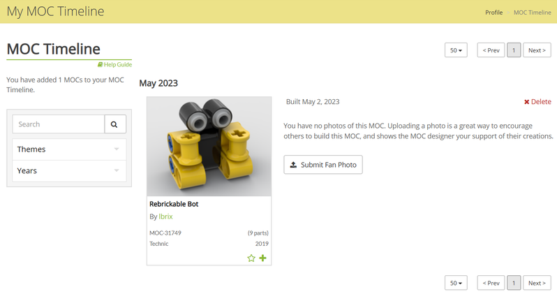Image resolution: width=557 pixels, height=294 pixels.
Task: Open bottom page-size dropdown showing 50
Action: tap(456, 283)
